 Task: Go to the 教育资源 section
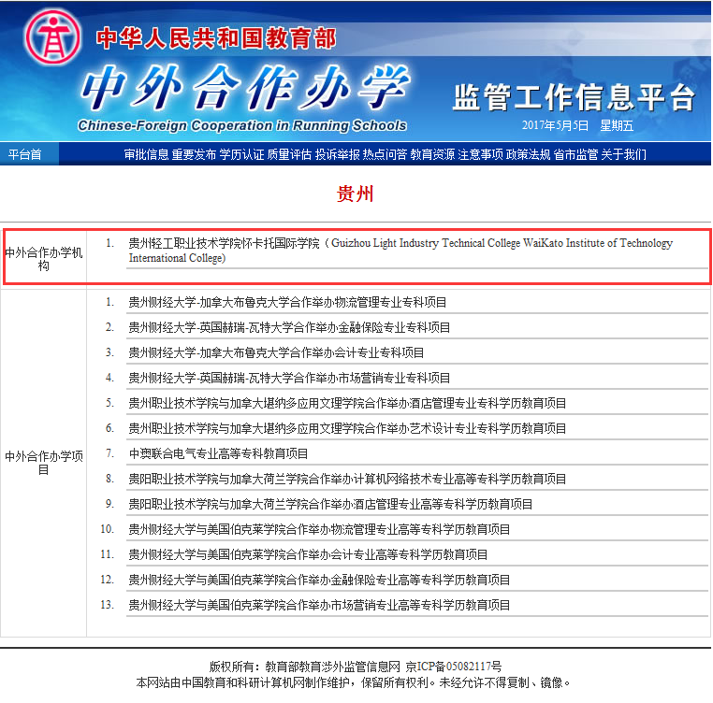pyautogui.click(x=432, y=155)
